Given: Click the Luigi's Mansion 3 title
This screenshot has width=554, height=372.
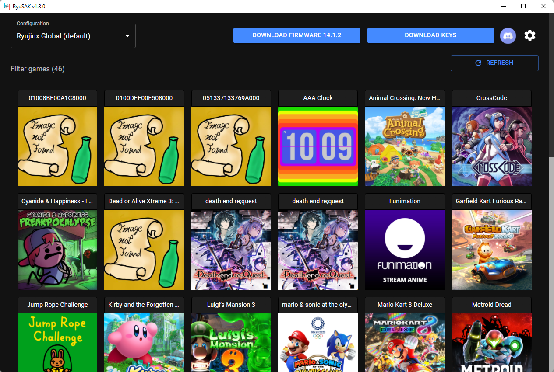Looking at the screenshot, I should pos(231,305).
